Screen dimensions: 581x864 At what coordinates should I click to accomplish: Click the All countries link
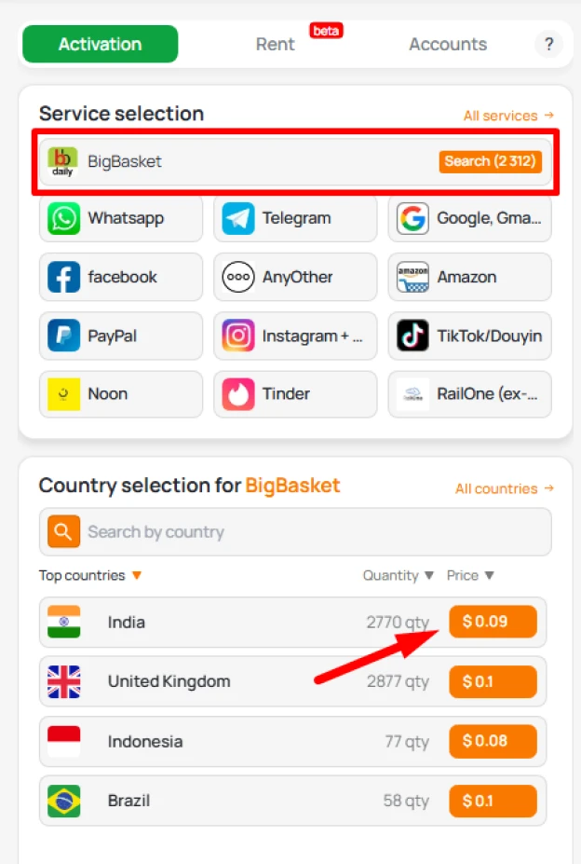[x=504, y=488]
